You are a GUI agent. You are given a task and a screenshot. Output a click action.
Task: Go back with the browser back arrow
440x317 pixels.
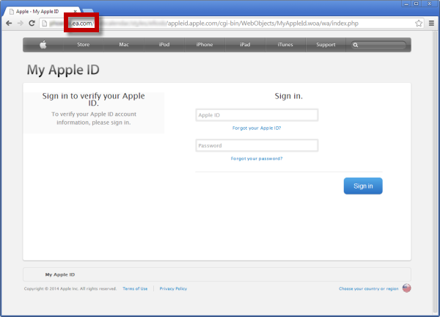tap(9, 23)
